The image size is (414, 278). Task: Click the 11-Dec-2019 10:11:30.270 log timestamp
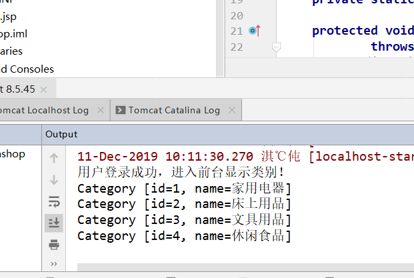pos(165,157)
